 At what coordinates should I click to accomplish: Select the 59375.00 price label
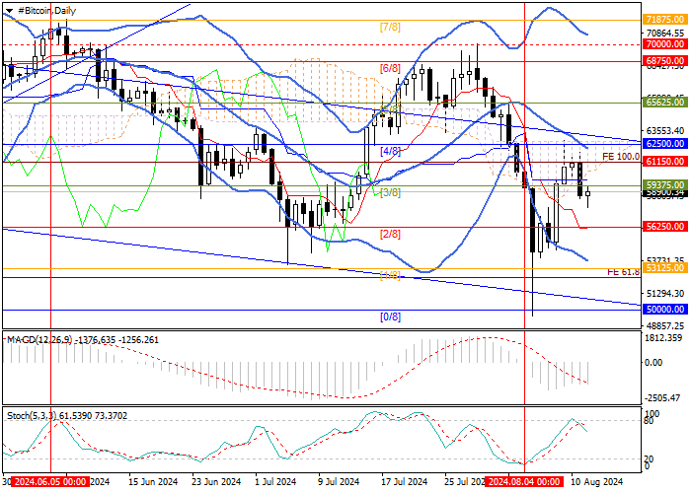(665, 185)
